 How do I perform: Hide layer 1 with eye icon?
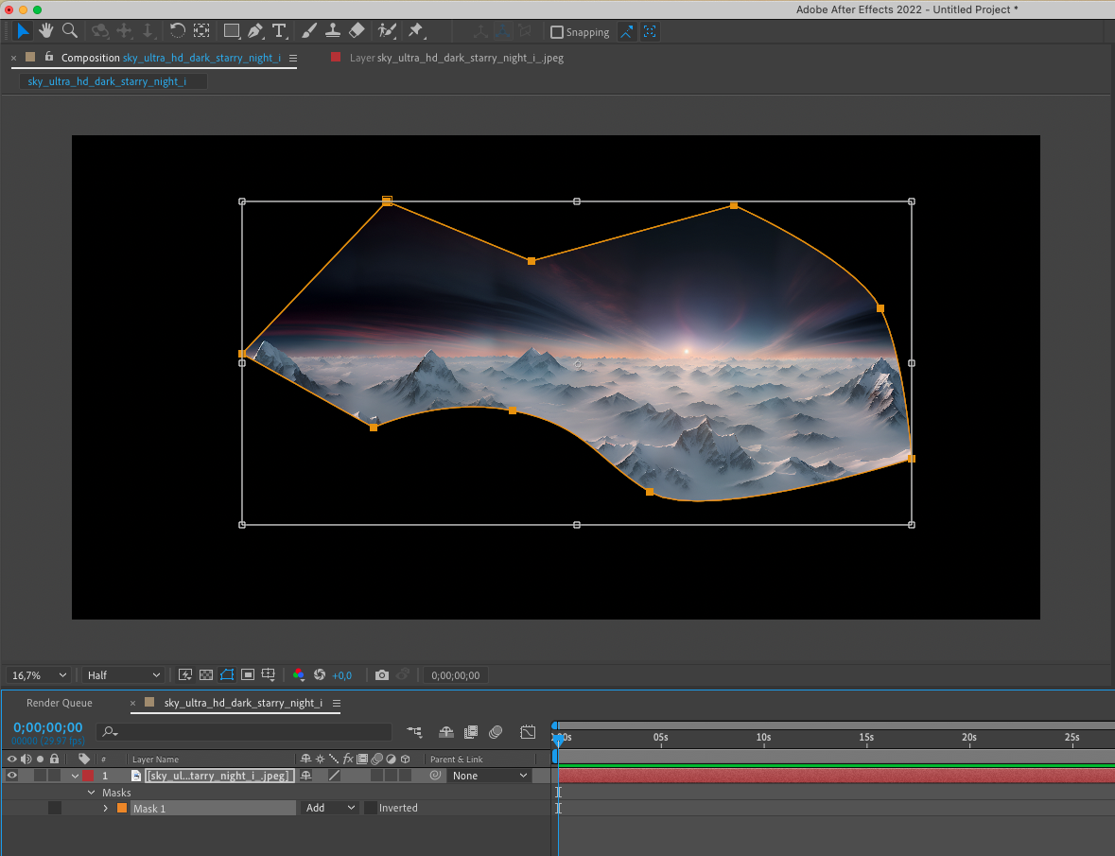12,776
